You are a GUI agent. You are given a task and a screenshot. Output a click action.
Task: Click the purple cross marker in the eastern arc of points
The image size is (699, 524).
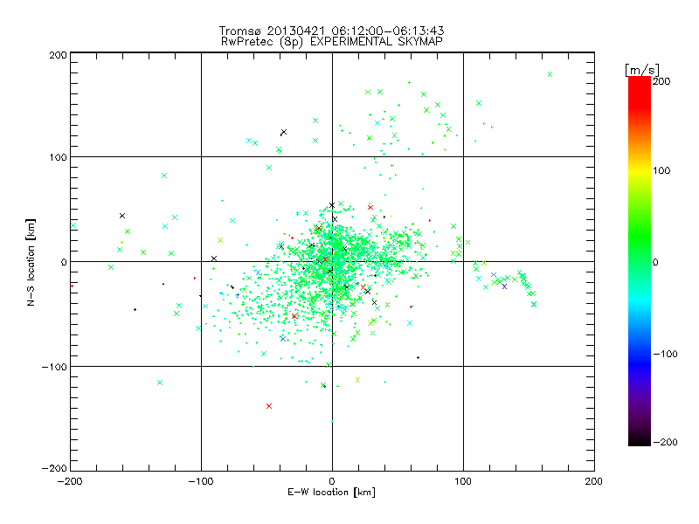click(x=504, y=286)
